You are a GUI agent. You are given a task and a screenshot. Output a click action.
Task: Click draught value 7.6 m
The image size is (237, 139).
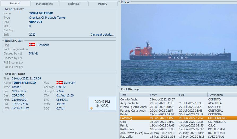pos(60,91)
